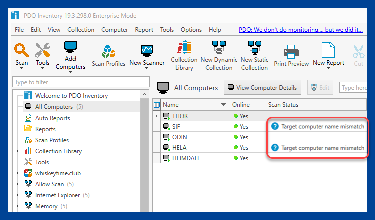Click the Add Computers monitor icon

[70, 47]
